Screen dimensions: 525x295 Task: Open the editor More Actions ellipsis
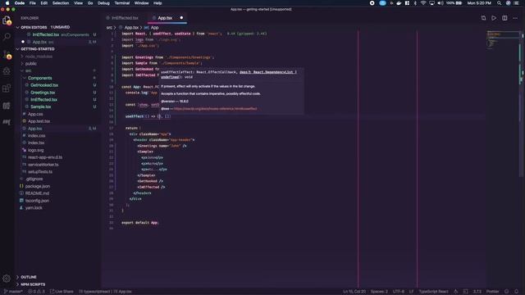coord(515,18)
